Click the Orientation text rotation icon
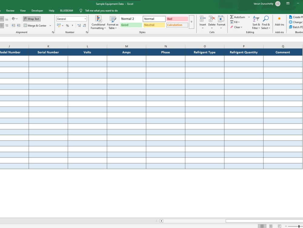 tap(13, 19)
